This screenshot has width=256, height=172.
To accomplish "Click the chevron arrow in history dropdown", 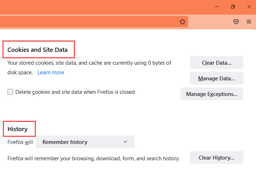I will tap(125, 142).
